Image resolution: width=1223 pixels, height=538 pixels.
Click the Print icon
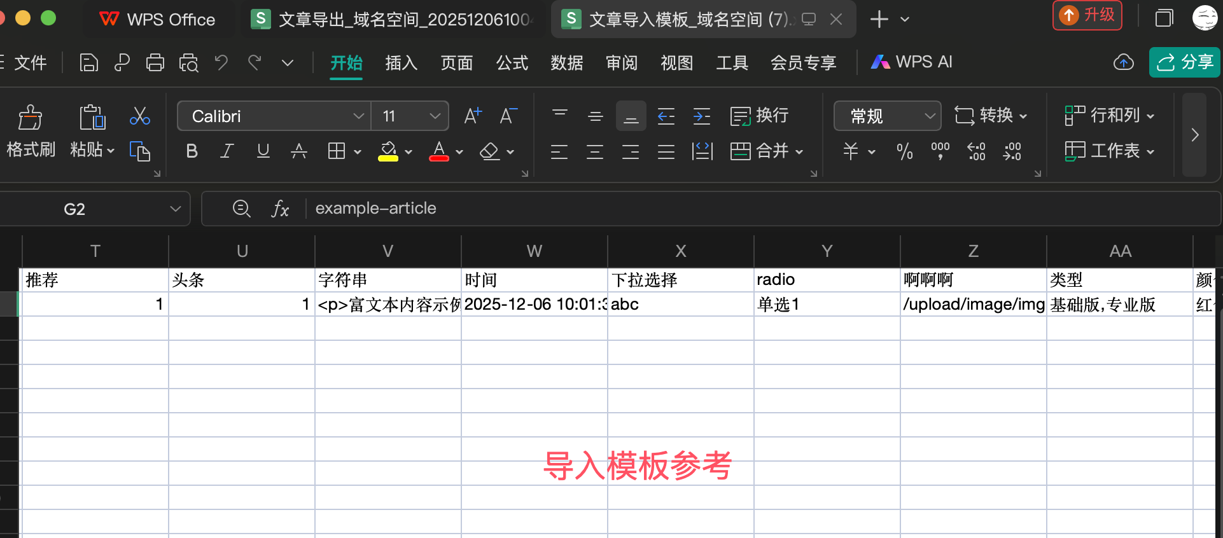pyautogui.click(x=155, y=63)
